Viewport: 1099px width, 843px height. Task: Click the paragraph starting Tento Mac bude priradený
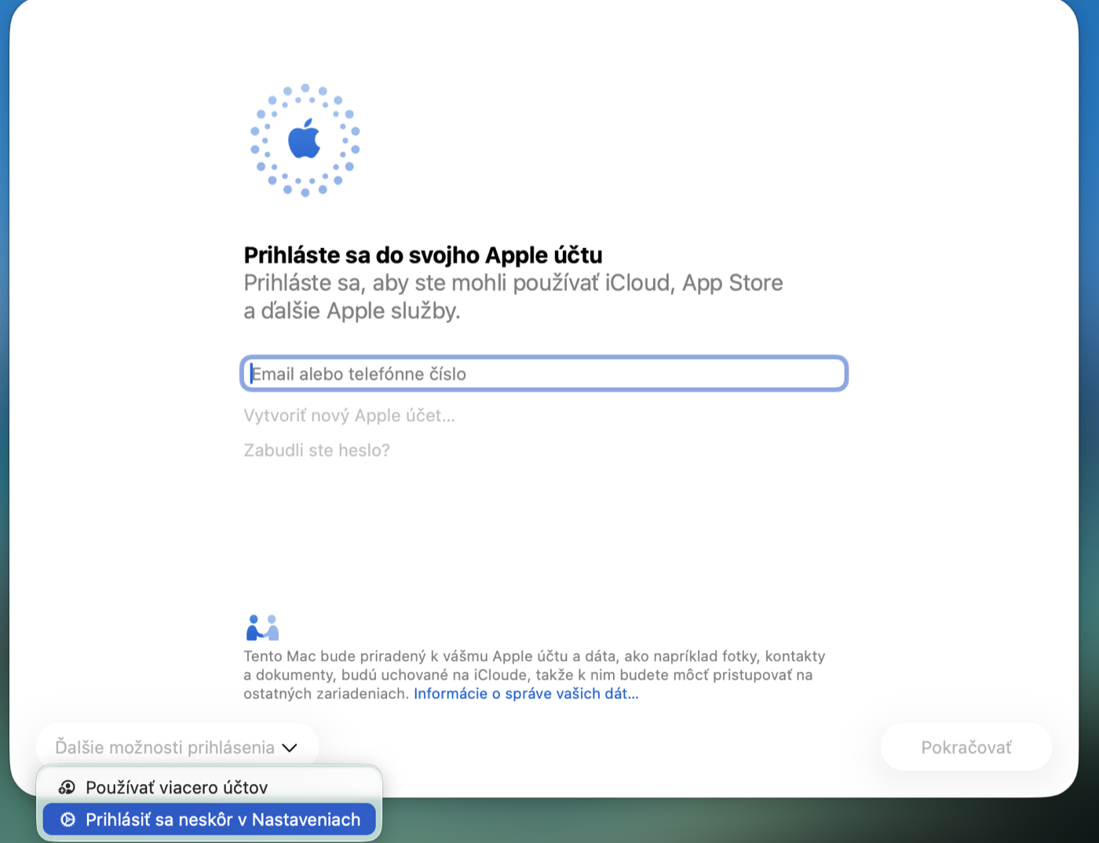pos(535,675)
